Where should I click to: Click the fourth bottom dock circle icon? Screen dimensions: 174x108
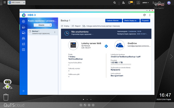pyautogui.click(x=93, y=105)
